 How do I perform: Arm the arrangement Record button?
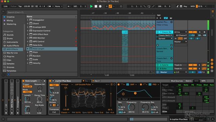[100, 6]
